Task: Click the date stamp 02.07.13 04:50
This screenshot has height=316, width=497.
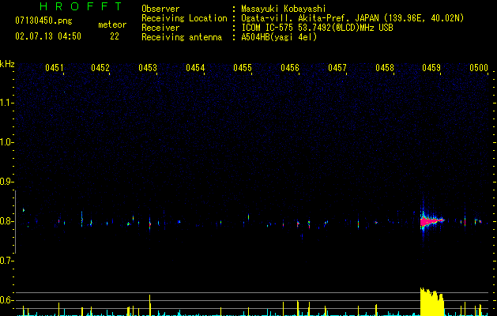Action: click(48, 36)
